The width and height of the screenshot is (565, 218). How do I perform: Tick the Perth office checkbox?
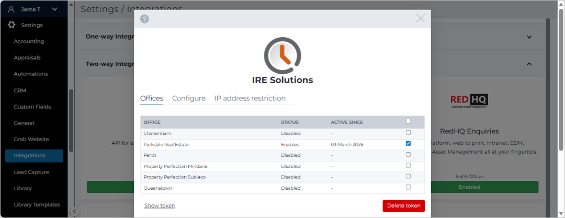[x=408, y=154]
